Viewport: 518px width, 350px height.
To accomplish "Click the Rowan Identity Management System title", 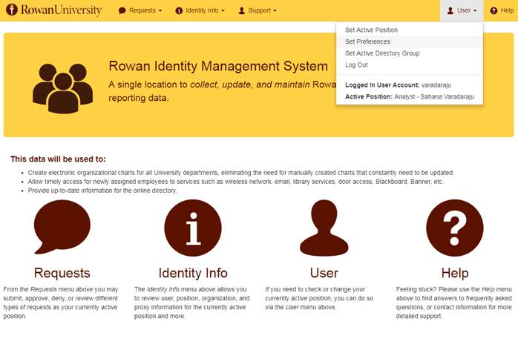I will [218, 66].
